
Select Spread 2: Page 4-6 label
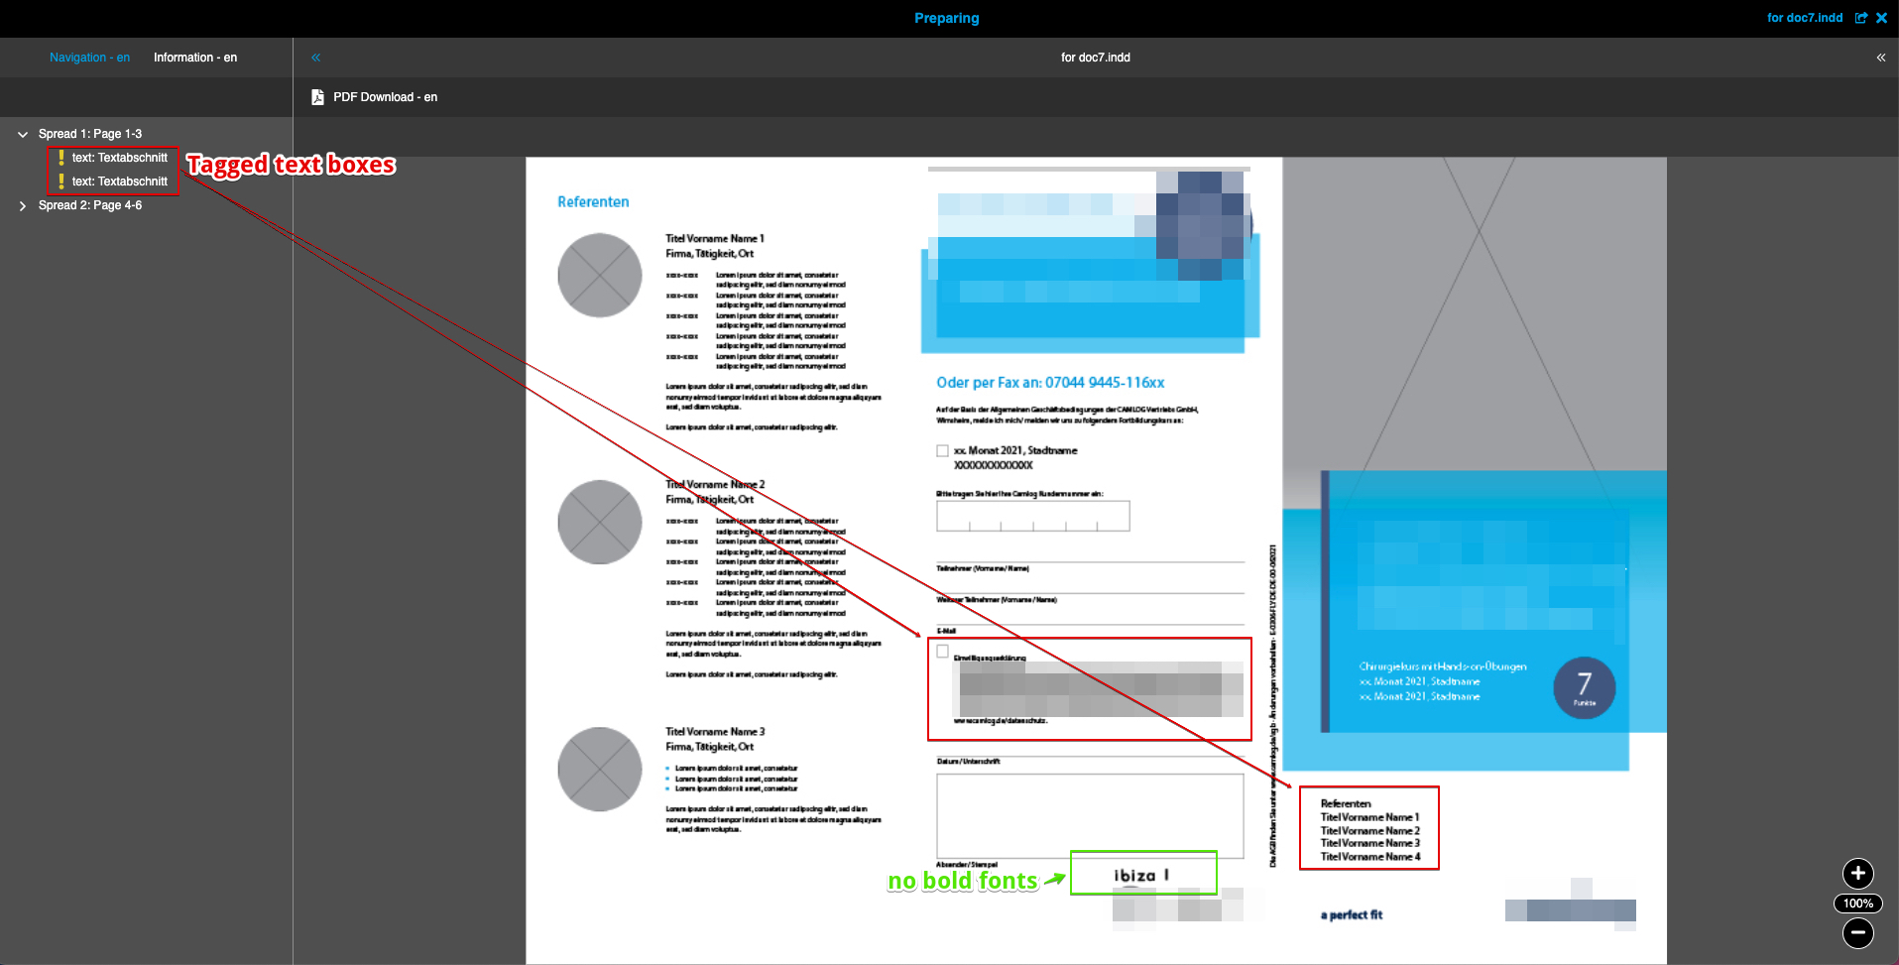[x=90, y=205]
